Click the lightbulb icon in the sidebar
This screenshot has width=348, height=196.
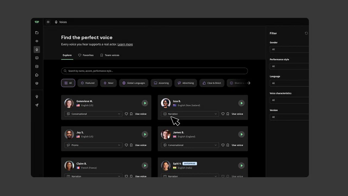pos(37,97)
